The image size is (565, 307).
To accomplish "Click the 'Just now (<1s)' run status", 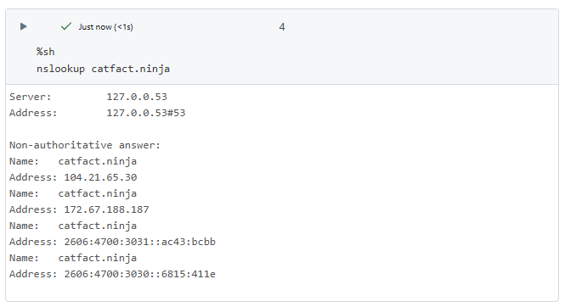I will (x=106, y=27).
